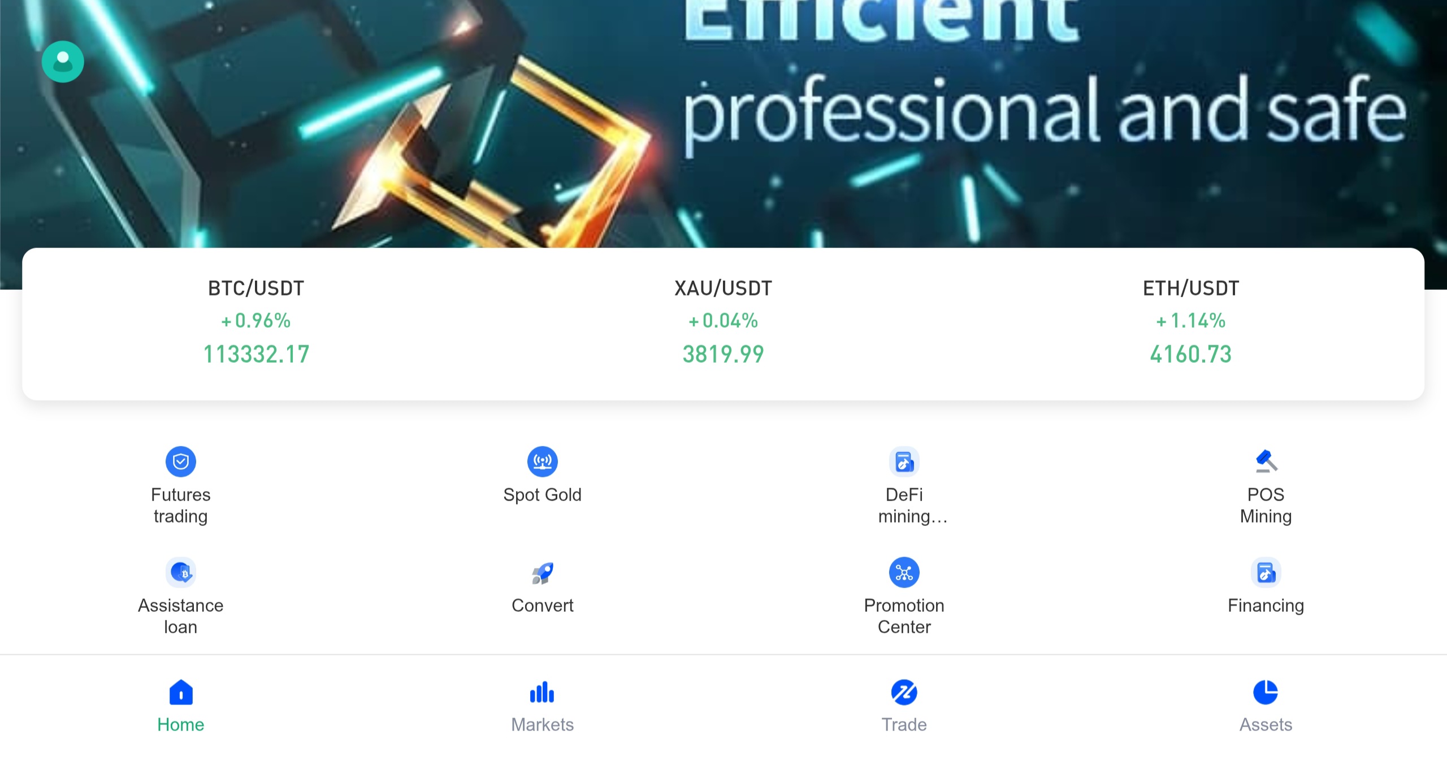Open Futures trading shield icon
This screenshot has width=1447, height=757.
[181, 462]
